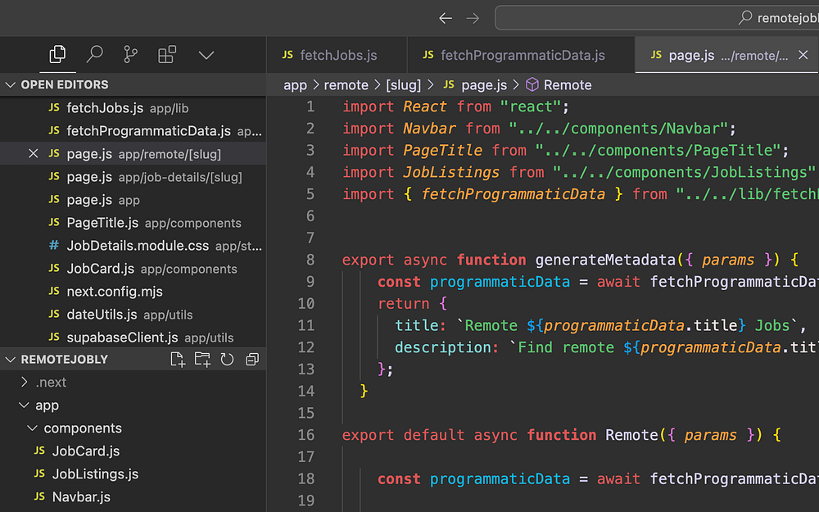Image resolution: width=819 pixels, height=512 pixels.
Task: Open the Search view icon
Action: (95, 55)
